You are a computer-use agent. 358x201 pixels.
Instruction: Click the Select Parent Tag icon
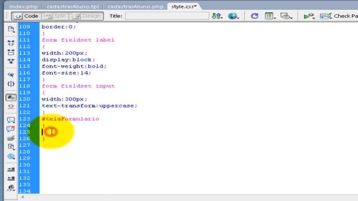11,75
